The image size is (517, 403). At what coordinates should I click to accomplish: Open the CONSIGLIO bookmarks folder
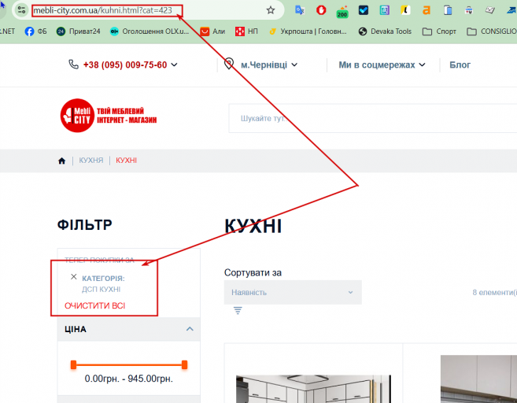492,31
